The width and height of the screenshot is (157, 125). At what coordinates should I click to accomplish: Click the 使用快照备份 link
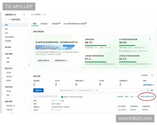pyautogui.click(x=148, y=85)
